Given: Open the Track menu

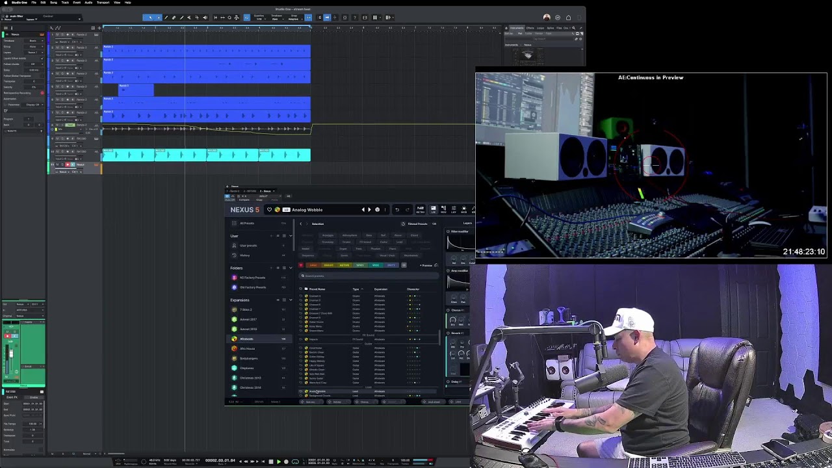Looking at the screenshot, I should (65, 3).
